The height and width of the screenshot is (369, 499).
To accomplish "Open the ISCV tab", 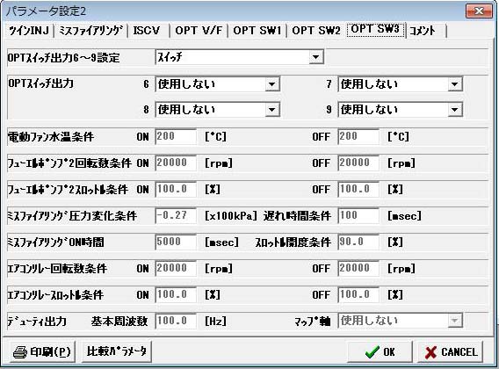I will click(147, 31).
